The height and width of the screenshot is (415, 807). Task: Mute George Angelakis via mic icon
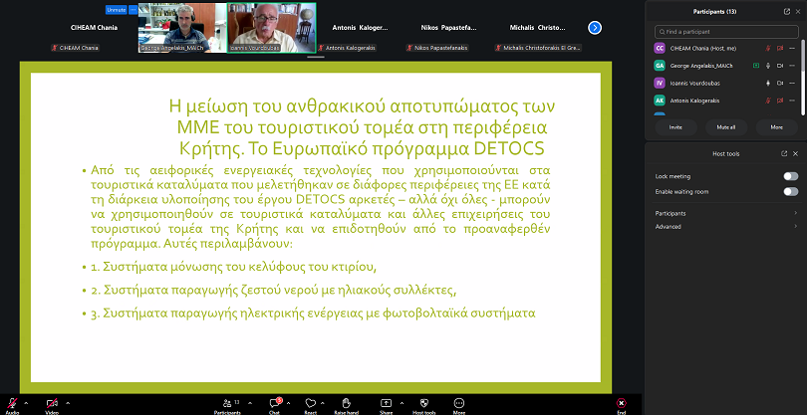coord(768,66)
